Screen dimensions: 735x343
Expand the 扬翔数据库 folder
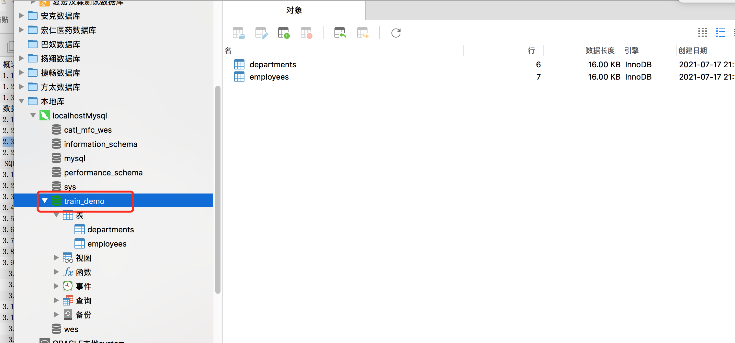(21, 58)
